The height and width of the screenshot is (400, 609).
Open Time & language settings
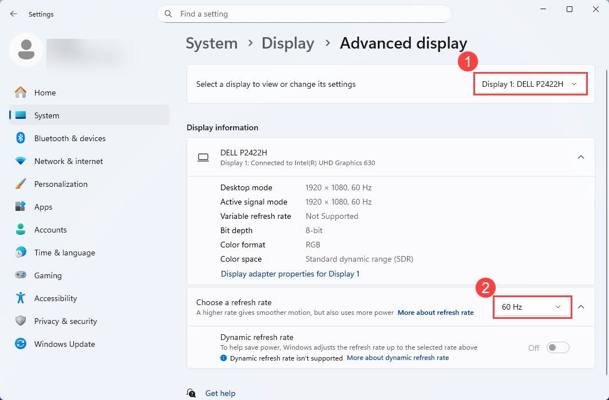point(64,253)
